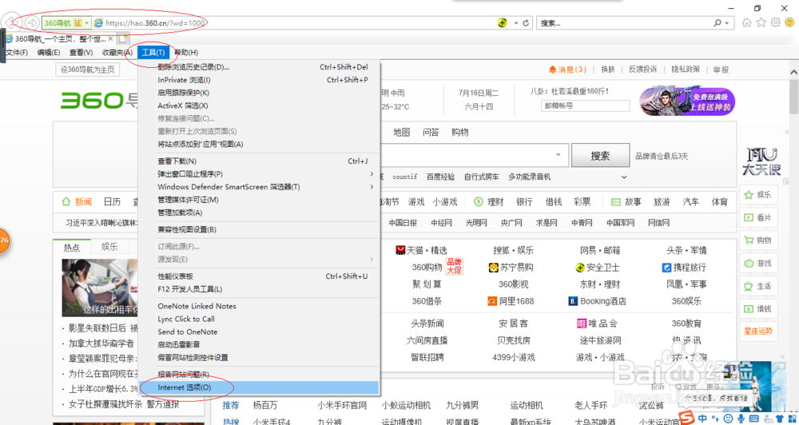This screenshot has width=799, height=425.
Task: Open the taxi driver news thumbnail
Action: click(x=101, y=288)
